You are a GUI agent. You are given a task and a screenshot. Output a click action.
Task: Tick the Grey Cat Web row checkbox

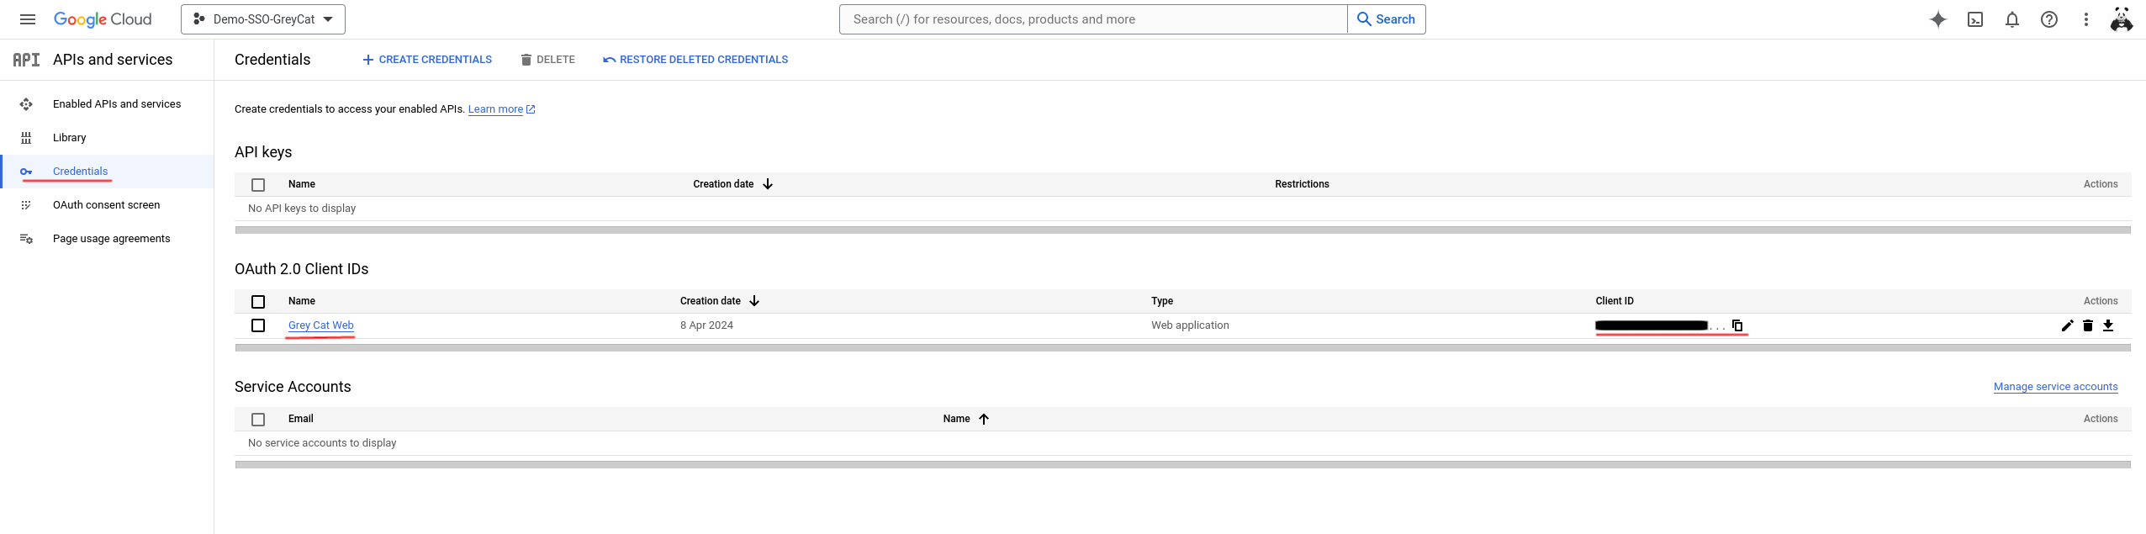point(258,325)
